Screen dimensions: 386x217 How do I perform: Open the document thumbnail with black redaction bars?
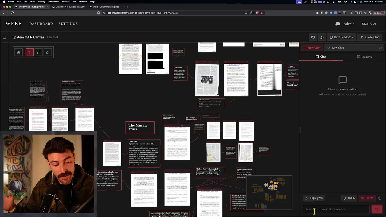point(157,59)
